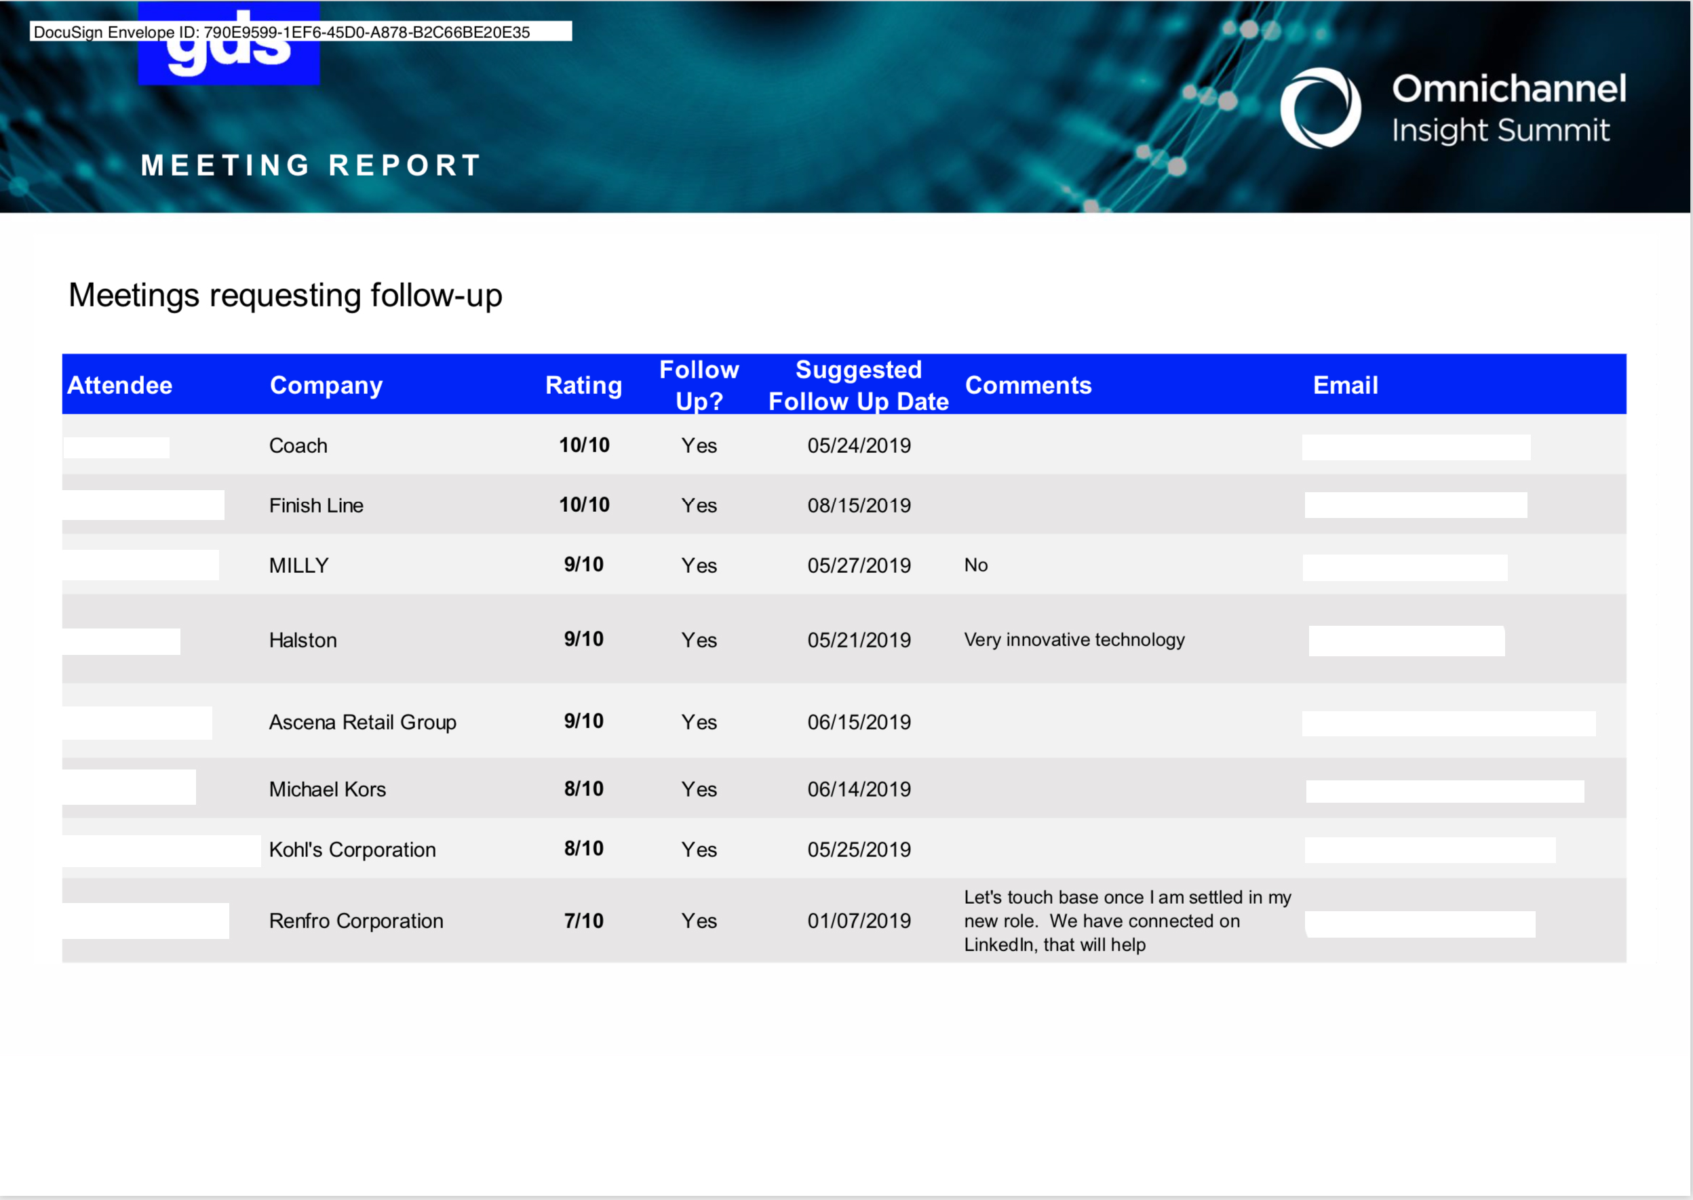
Task: Click the 8/10 rating for Michael Kors
Action: click(584, 788)
